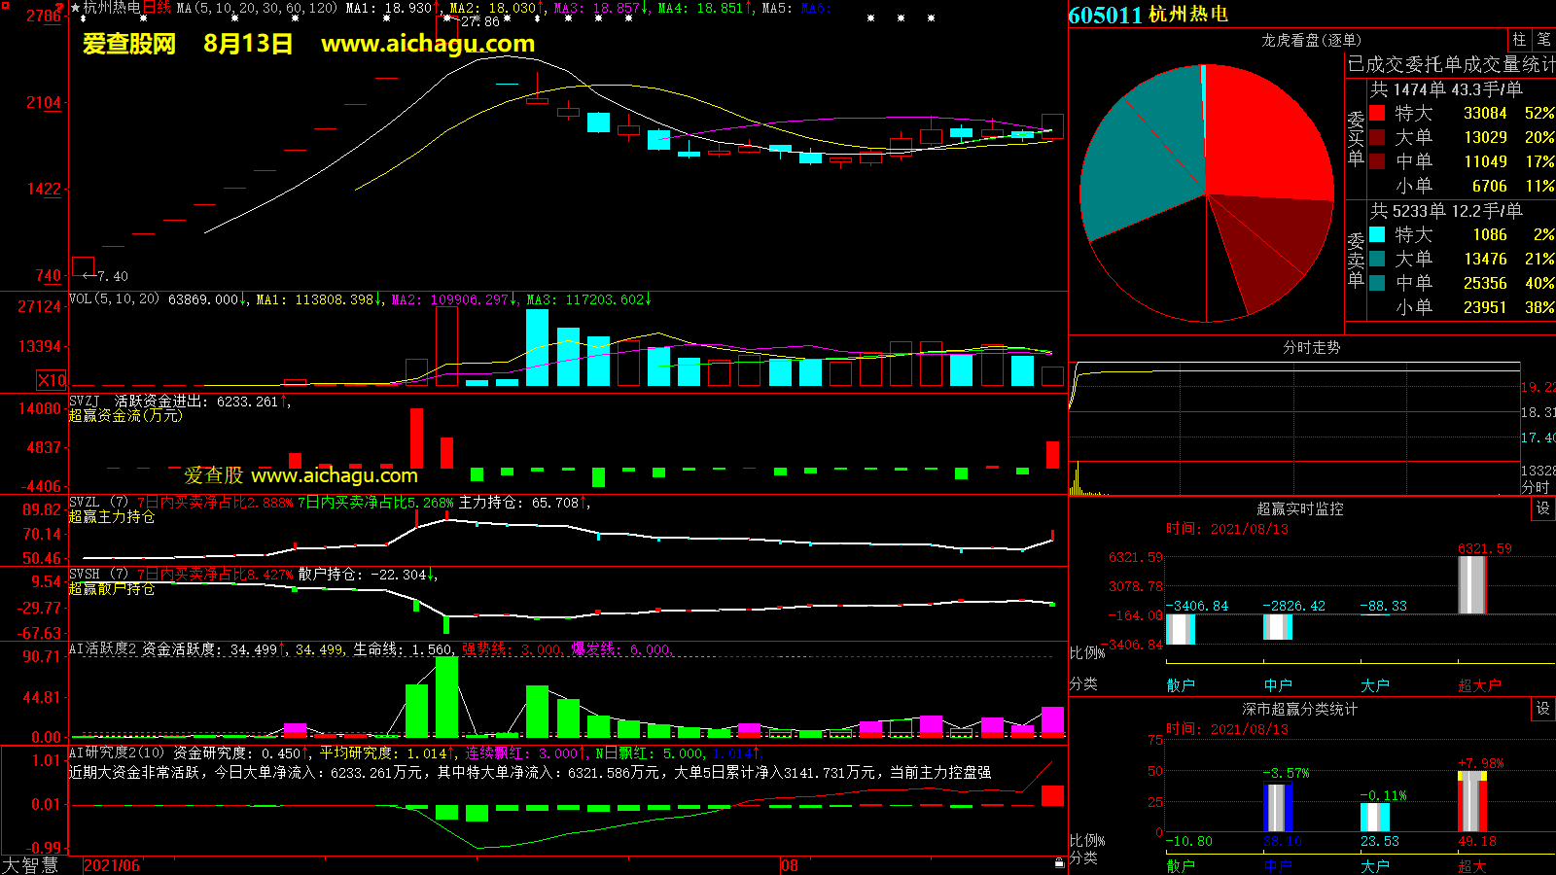Click the red 特大 buy-order color swatch
The height and width of the screenshot is (875, 1556).
(x=1377, y=113)
